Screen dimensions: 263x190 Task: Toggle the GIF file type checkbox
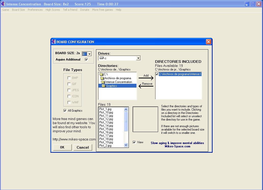tap(69, 84)
